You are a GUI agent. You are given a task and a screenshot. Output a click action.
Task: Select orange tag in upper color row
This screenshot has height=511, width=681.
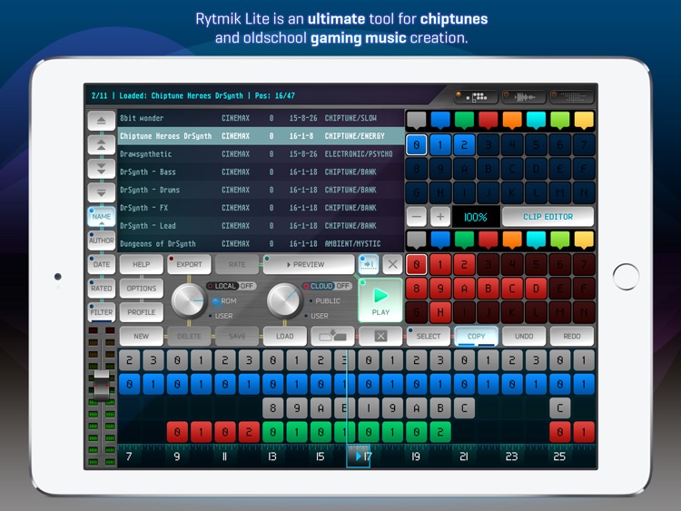512,120
